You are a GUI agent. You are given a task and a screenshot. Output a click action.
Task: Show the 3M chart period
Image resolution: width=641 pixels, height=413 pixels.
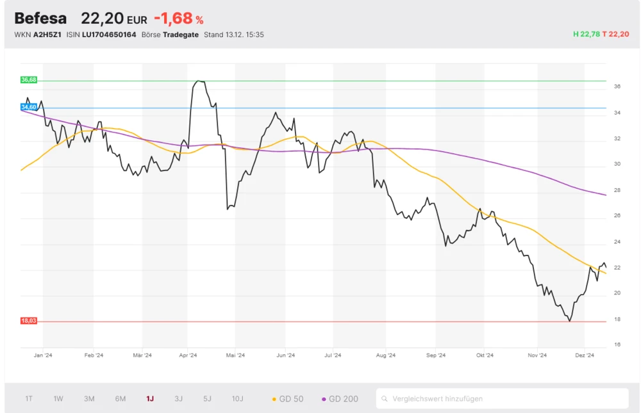[89, 398]
